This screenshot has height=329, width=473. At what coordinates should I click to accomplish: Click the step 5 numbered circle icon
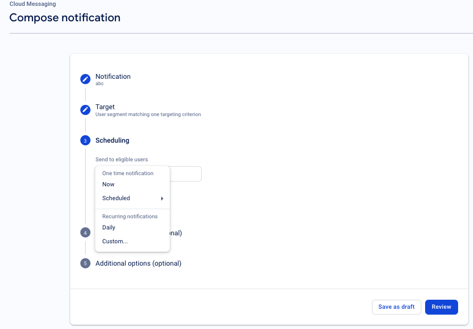coord(85,264)
